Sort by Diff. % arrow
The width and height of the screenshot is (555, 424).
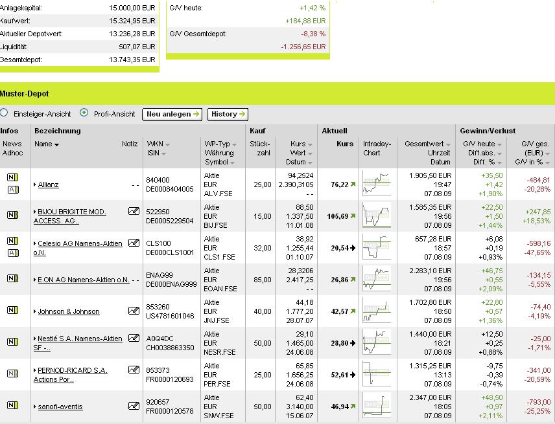[499, 163]
